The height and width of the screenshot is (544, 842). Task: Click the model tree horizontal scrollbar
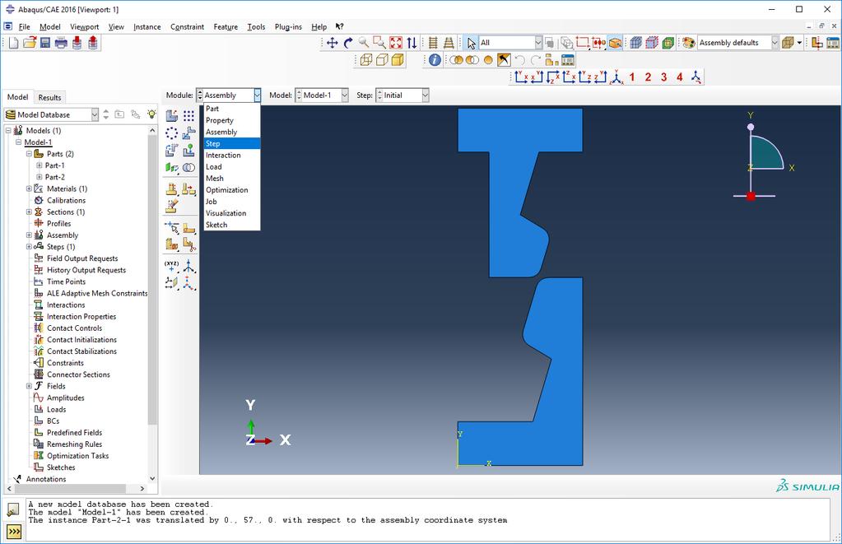[70, 489]
